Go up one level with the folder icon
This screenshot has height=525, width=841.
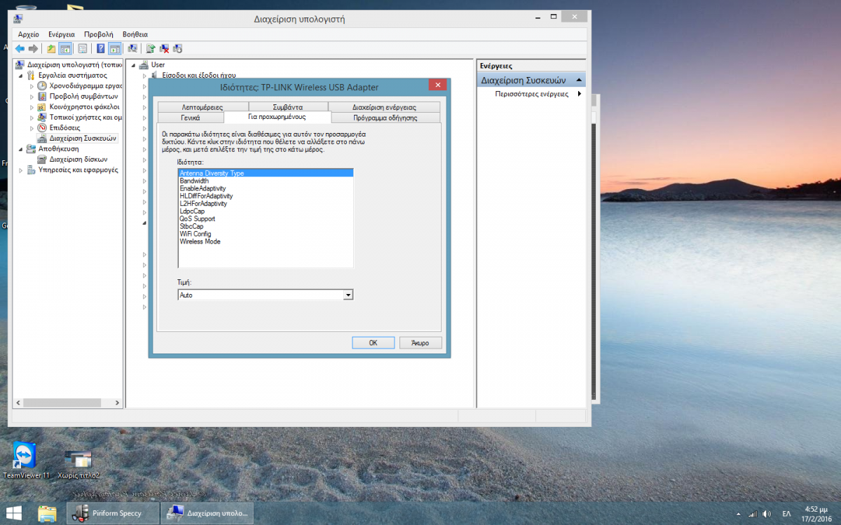pos(51,48)
